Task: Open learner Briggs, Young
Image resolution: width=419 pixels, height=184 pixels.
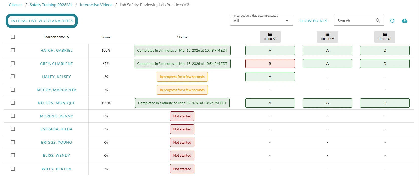Action: point(57,142)
